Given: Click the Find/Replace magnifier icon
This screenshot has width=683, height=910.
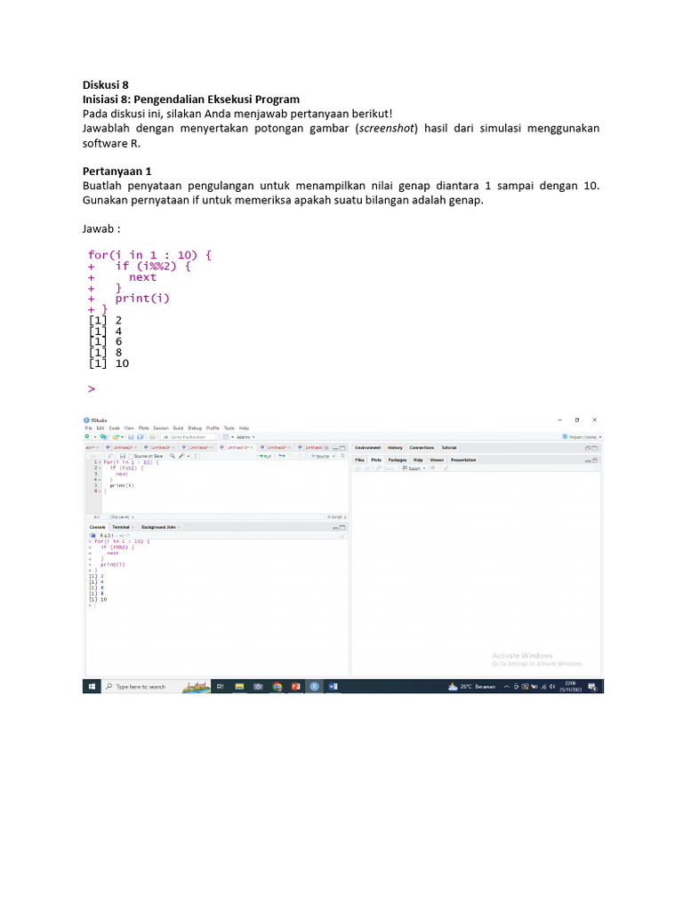Looking at the screenshot, I should point(172,456).
